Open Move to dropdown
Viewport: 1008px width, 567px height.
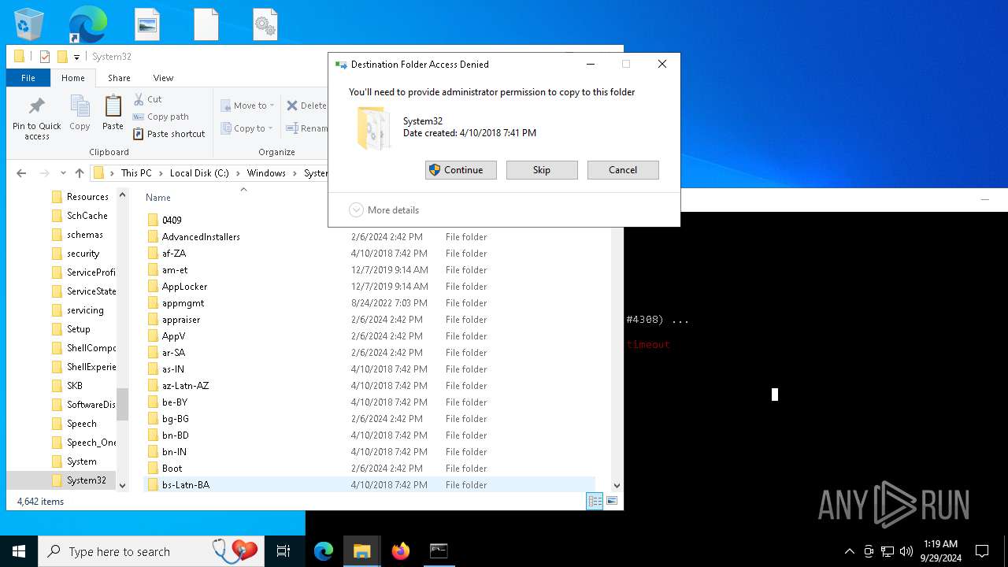click(x=247, y=106)
